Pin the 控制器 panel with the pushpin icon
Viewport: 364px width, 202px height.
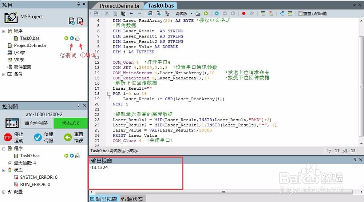click(x=79, y=105)
